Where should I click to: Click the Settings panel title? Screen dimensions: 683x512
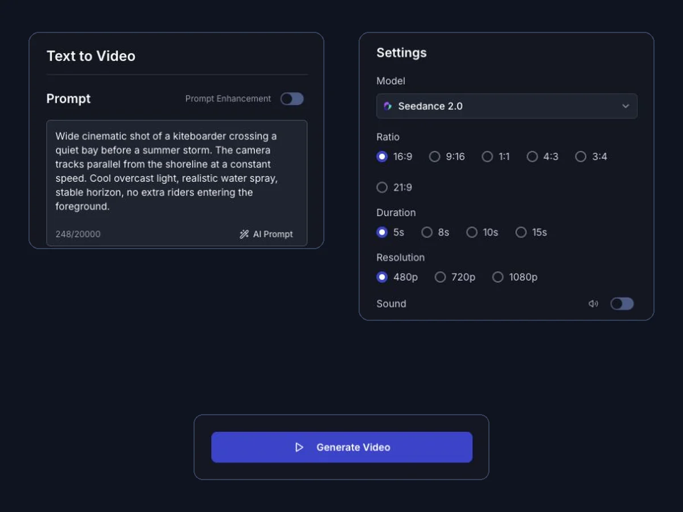[401, 53]
